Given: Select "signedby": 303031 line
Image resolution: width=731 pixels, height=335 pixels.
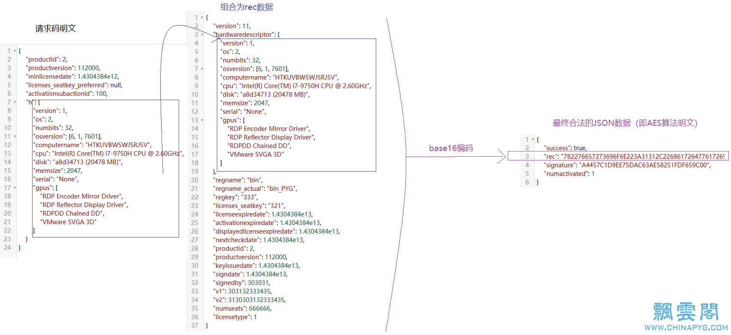Looking at the screenshot, I should point(242,283).
